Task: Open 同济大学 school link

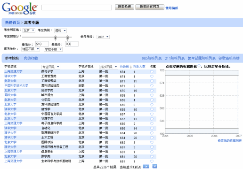Action: [x=10, y=95]
